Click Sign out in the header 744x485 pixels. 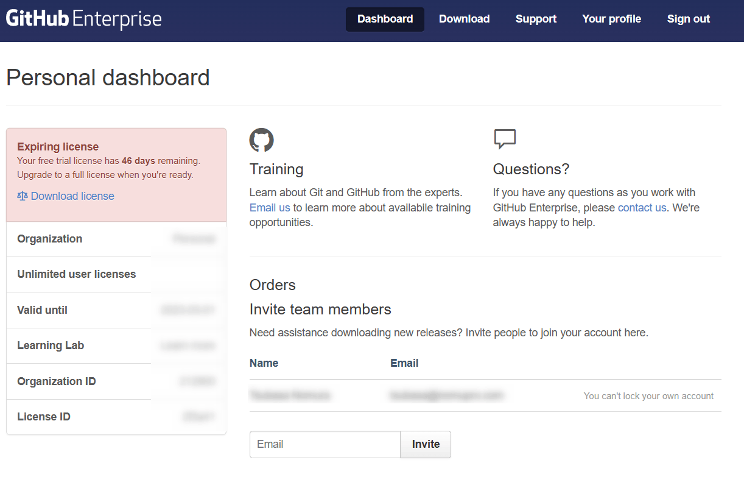coord(689,19)
